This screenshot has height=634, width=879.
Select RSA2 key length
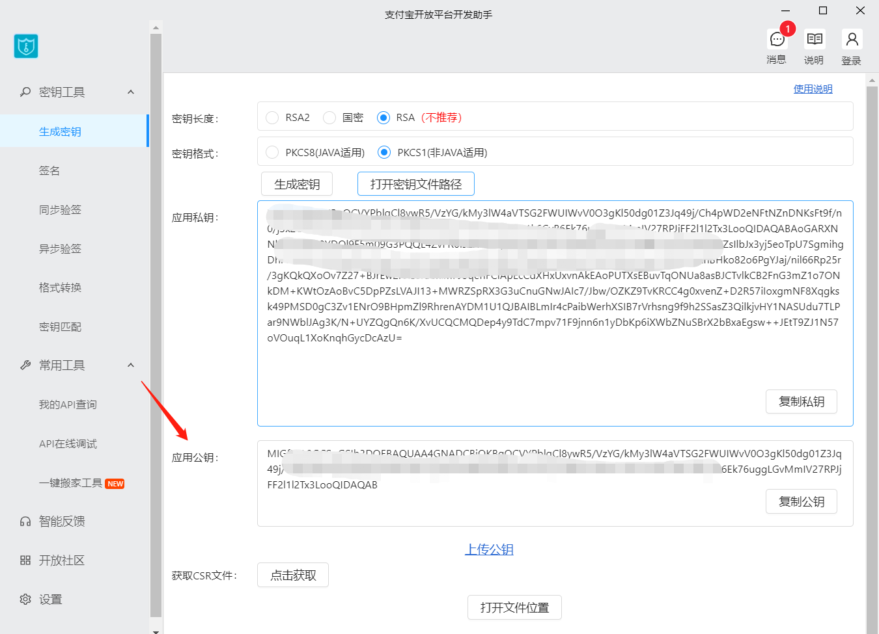click(x=272, y=118)
